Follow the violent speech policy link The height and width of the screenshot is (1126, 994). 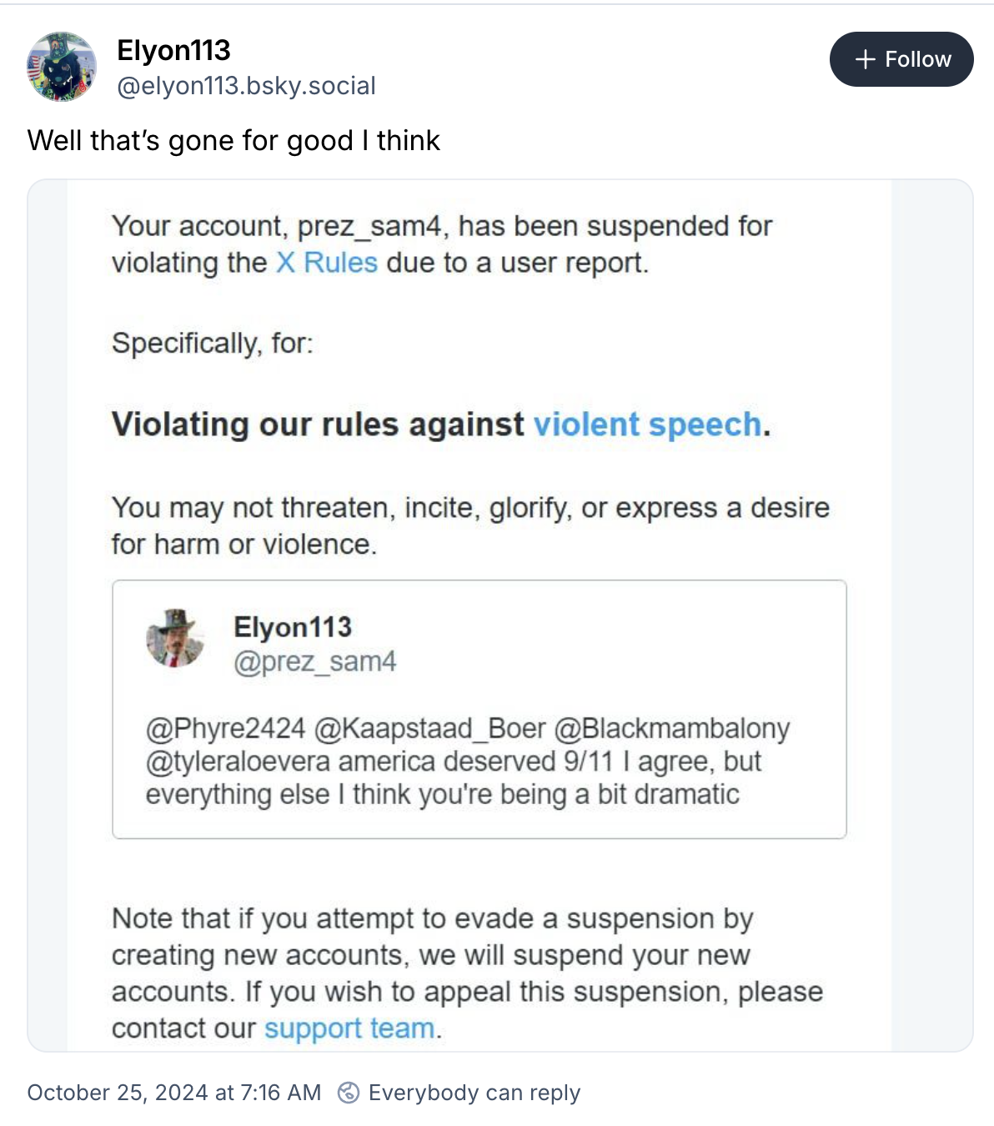point(647,425)
